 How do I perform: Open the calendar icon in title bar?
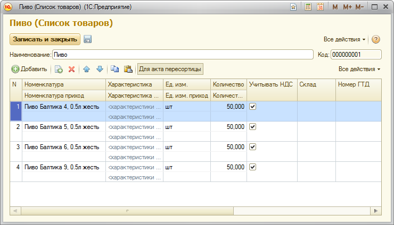[320, 7]
